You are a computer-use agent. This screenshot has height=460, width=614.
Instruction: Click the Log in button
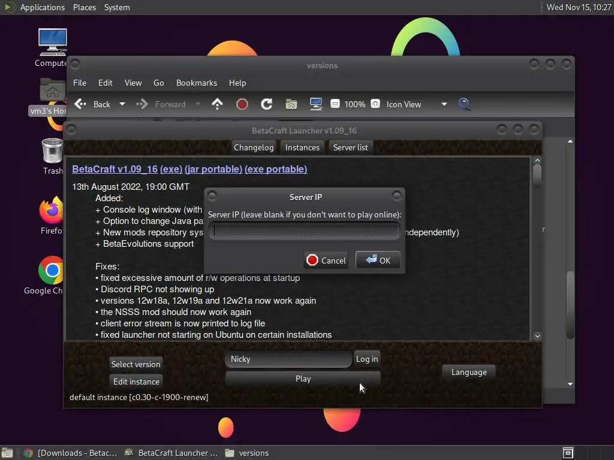pyautogui.click(x=367, y=359)
